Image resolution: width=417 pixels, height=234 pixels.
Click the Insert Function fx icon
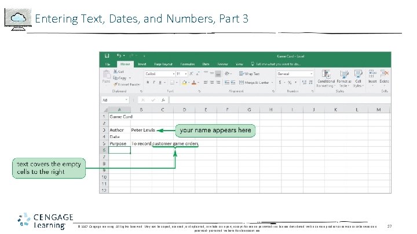click(x=163, y=100)
